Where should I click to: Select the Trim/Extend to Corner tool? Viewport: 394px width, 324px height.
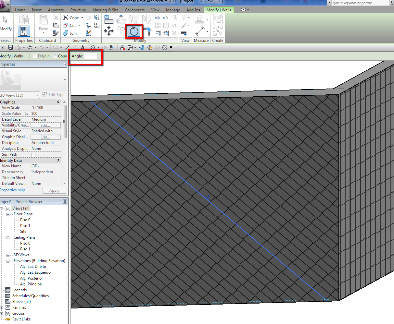147,31
